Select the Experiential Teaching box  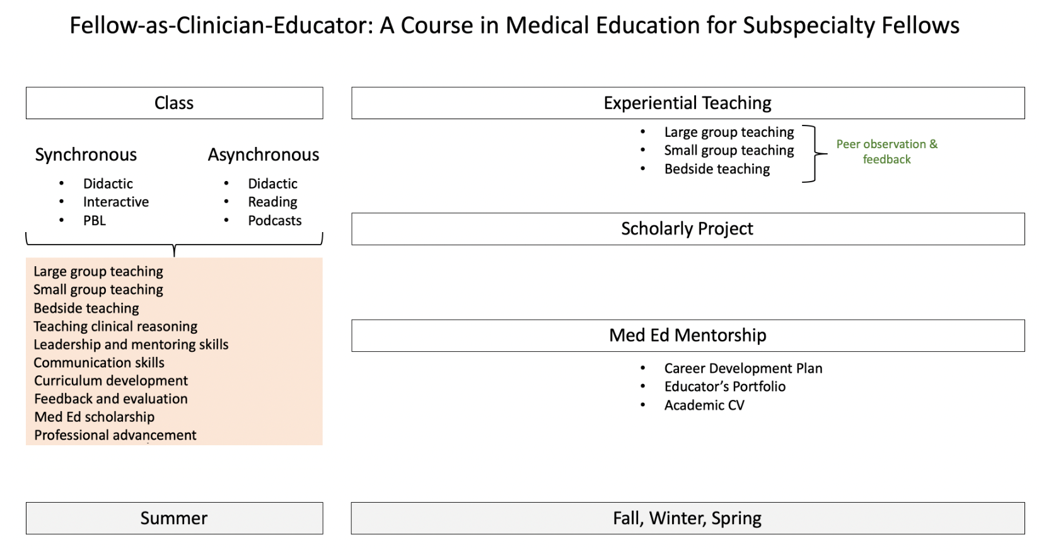(x=688, y=103)
